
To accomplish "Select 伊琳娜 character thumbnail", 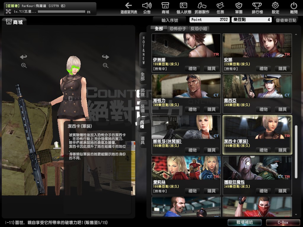I will point(186,46).
